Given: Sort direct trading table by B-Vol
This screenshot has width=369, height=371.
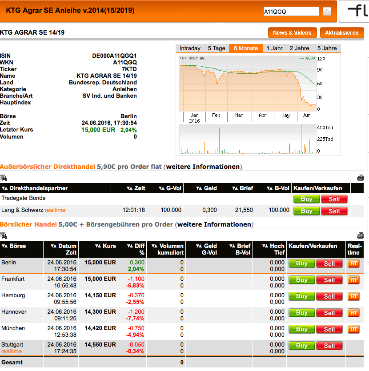Looking at the screenshot, I should click(x=269, y=188).
